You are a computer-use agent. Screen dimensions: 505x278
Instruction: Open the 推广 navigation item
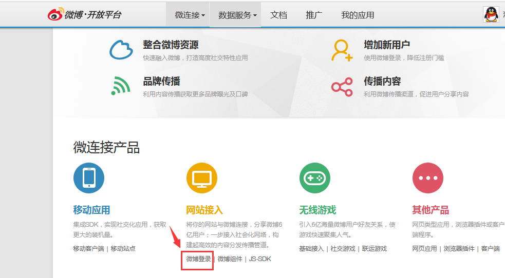click(x=314, y=15)
